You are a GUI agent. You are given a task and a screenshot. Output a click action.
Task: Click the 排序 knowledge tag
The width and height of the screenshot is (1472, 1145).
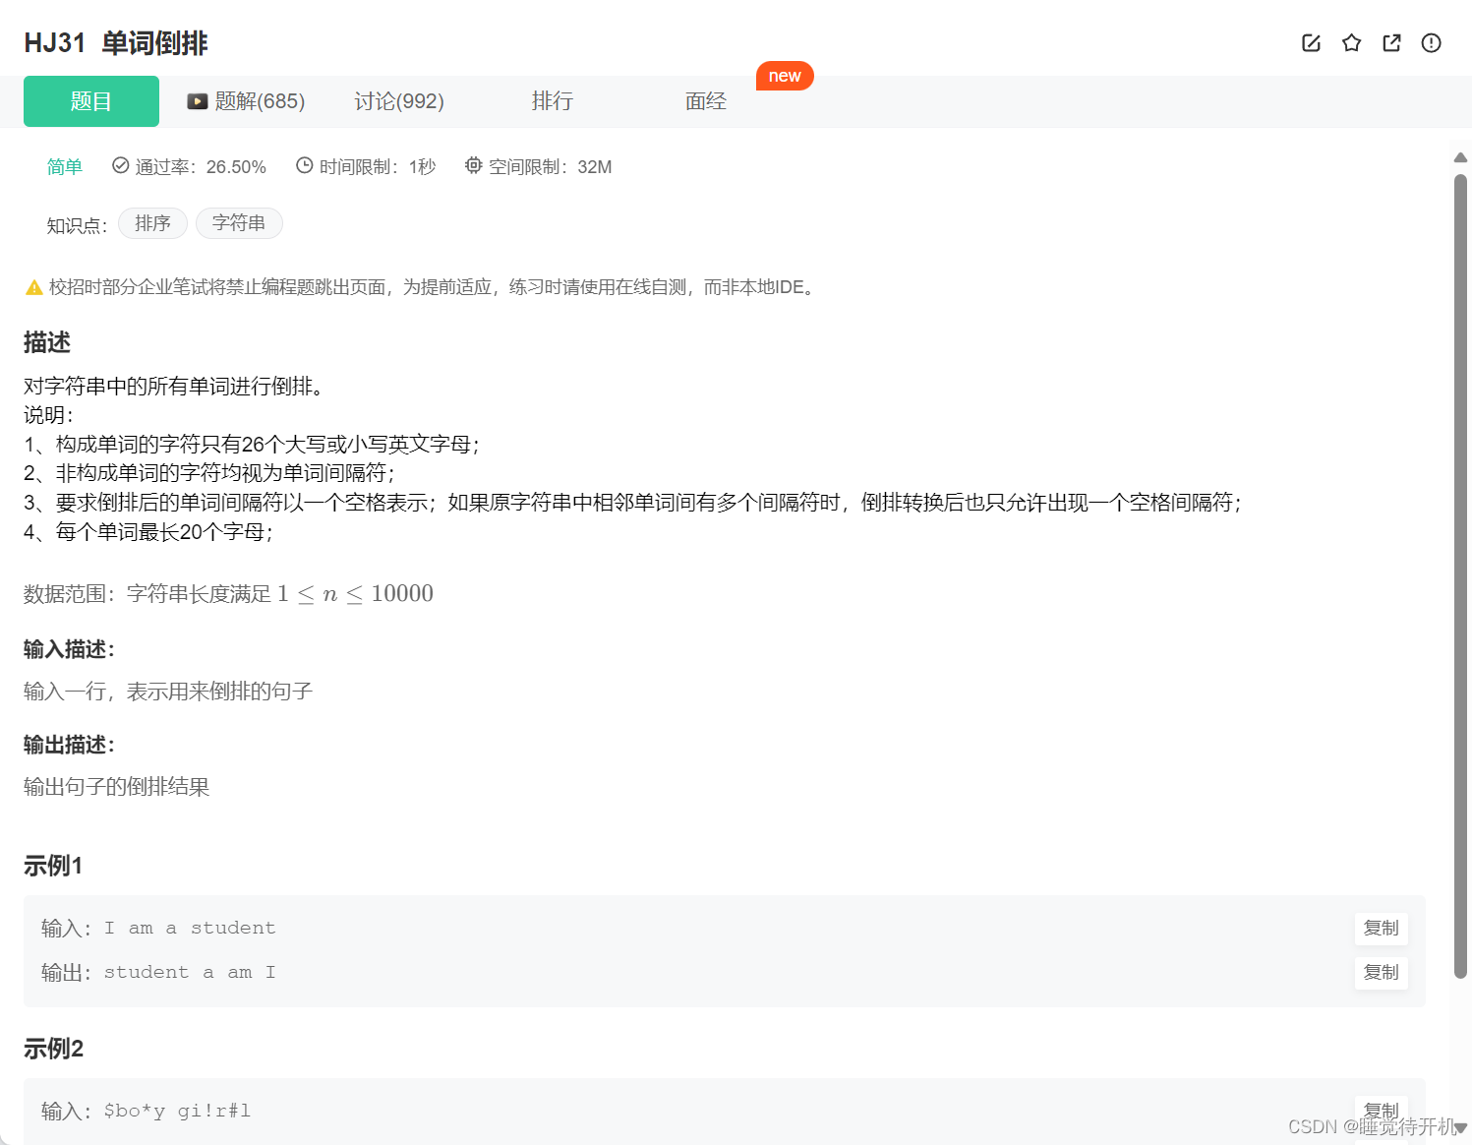[x=152, y=223]
